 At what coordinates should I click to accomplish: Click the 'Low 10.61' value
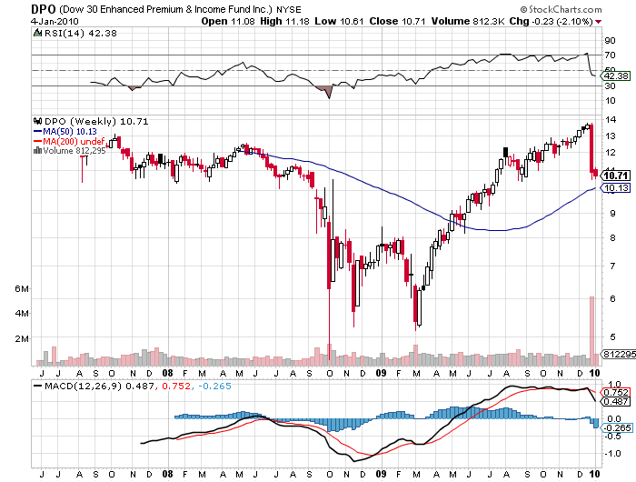(x=339, y=21)
